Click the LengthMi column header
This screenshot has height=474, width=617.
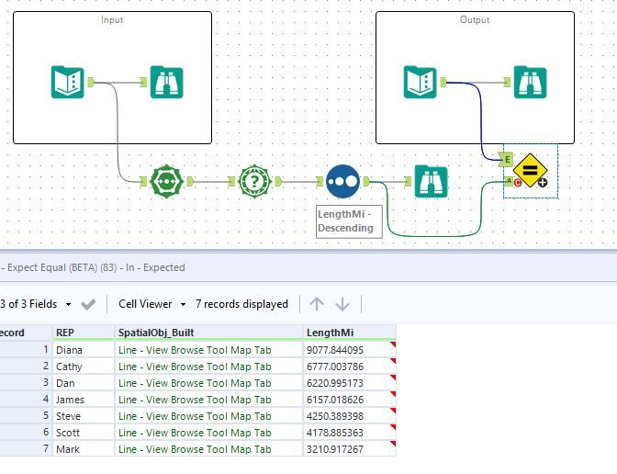tap(350, 333)
